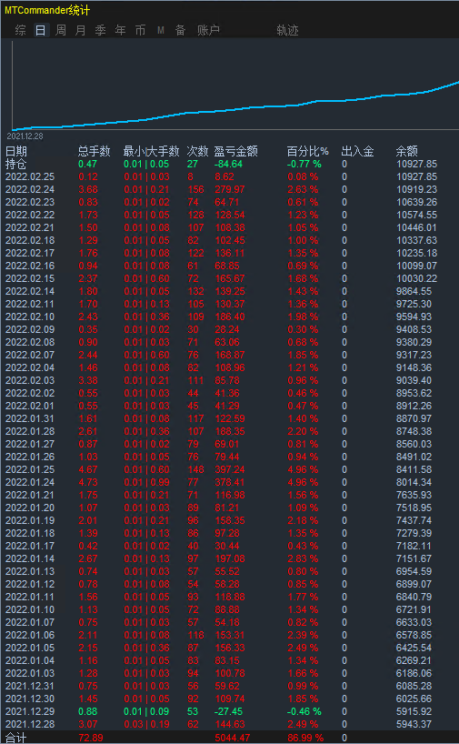Switch to the M tab

(x=161, y=30)
